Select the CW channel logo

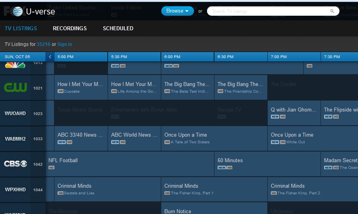15,88
